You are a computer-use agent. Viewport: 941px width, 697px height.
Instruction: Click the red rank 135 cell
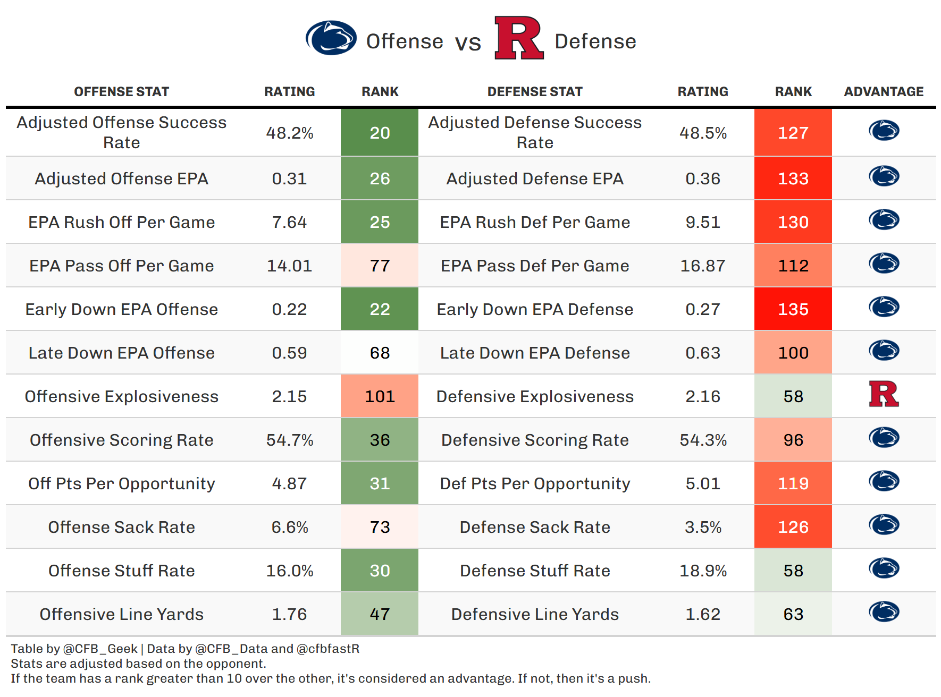793,309
